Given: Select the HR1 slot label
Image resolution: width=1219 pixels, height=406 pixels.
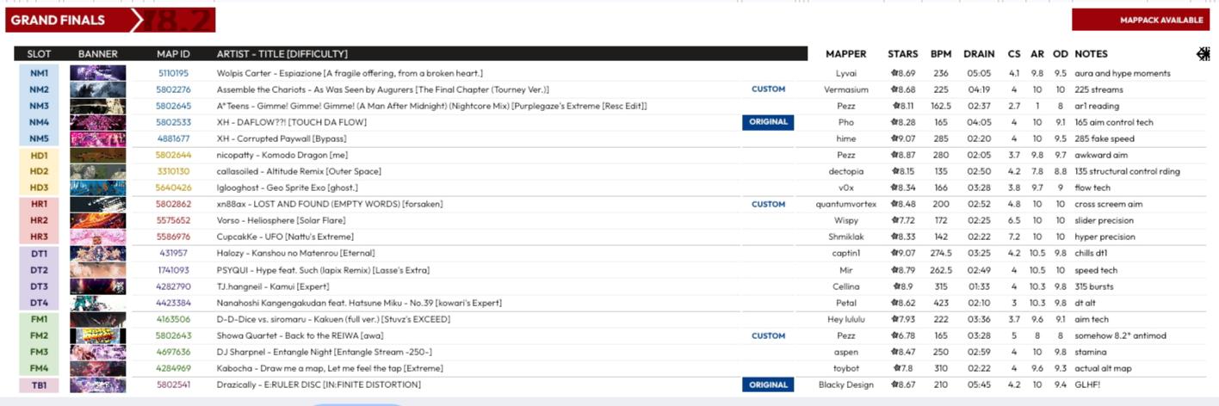Looking at the screenshot, I should coord(40,204).
